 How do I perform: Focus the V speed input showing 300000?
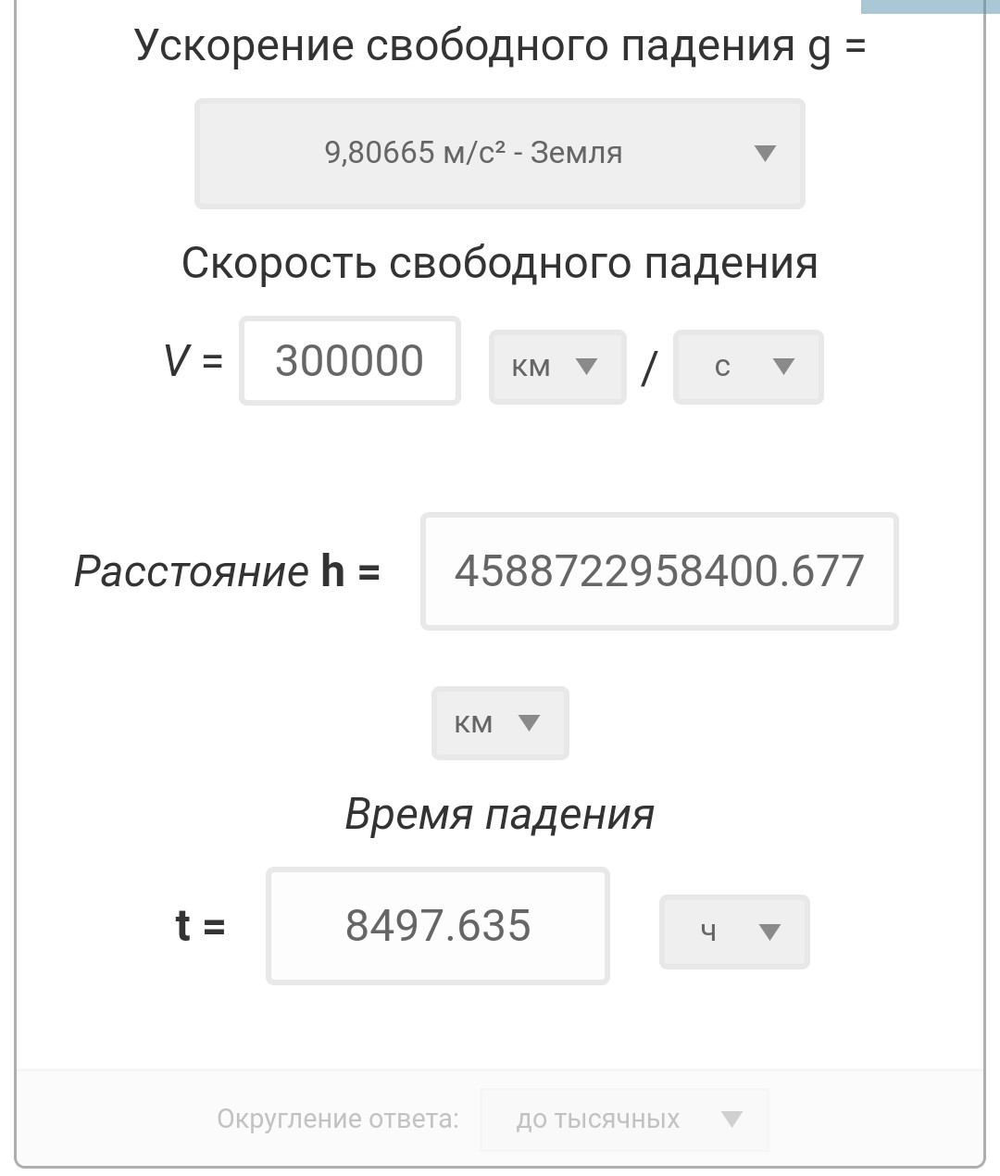pos(350,361)
